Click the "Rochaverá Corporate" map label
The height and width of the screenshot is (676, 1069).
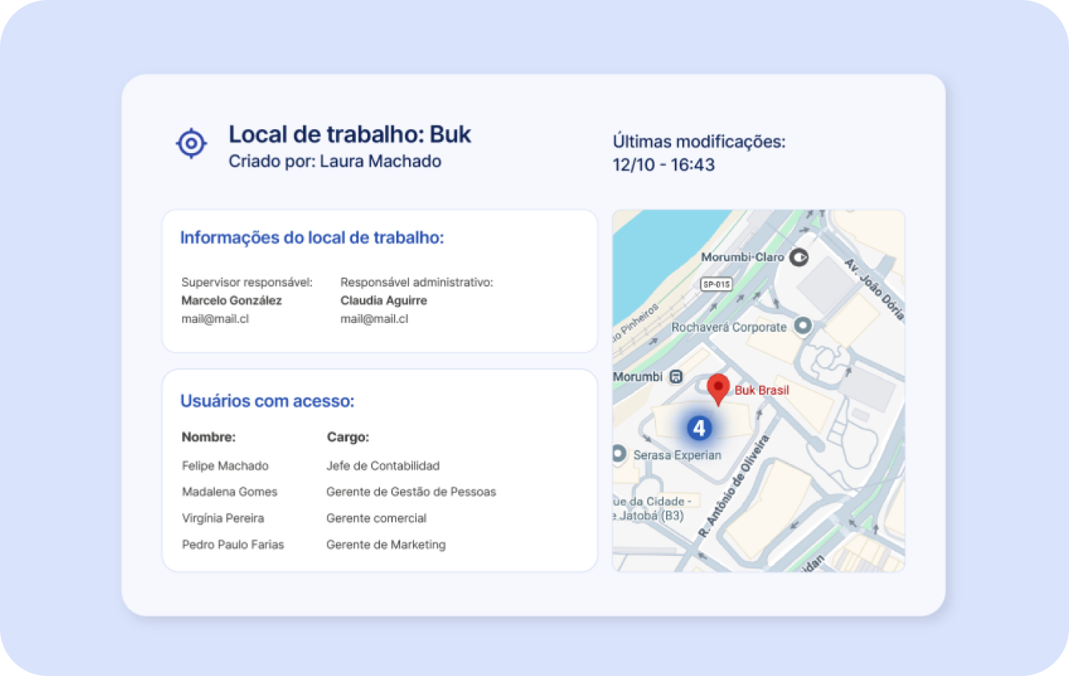tap(729, 327)
